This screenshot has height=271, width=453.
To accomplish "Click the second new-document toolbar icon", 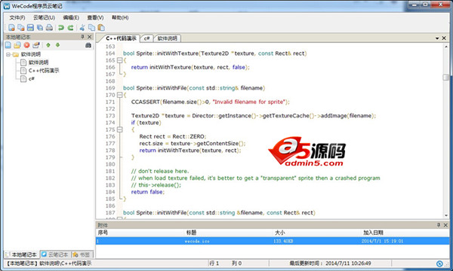I will pyautogui.click(x=21, y=28).
